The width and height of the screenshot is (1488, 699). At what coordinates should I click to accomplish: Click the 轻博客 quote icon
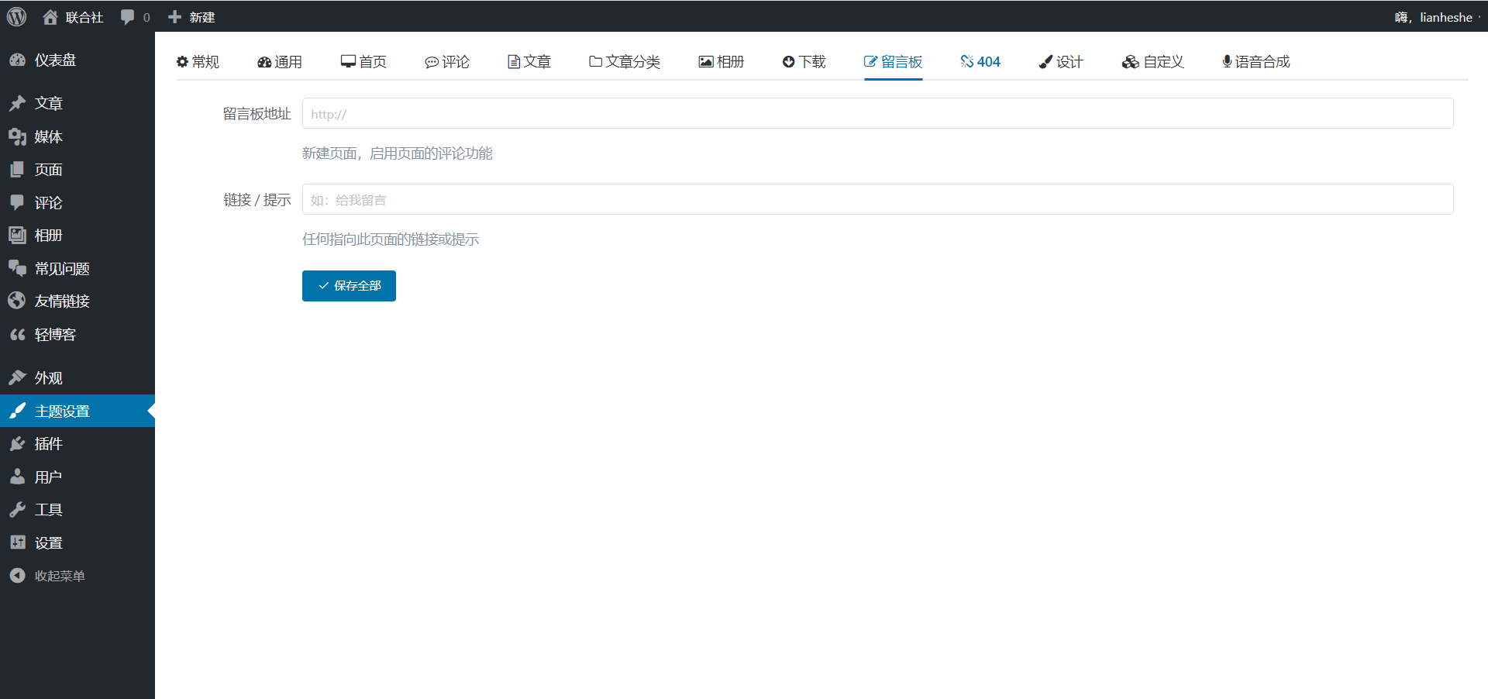pos(17,334)
